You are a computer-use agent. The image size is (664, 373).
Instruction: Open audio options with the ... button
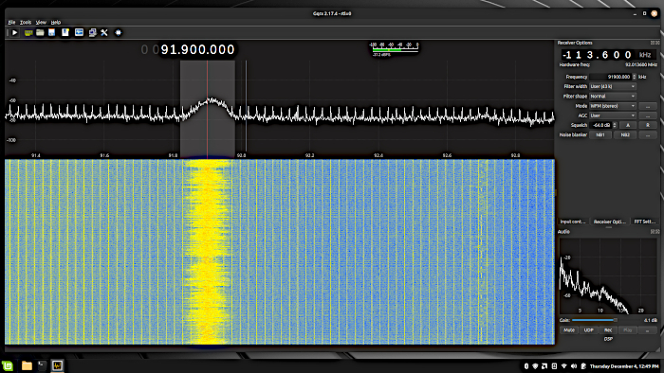pos(647,330)
